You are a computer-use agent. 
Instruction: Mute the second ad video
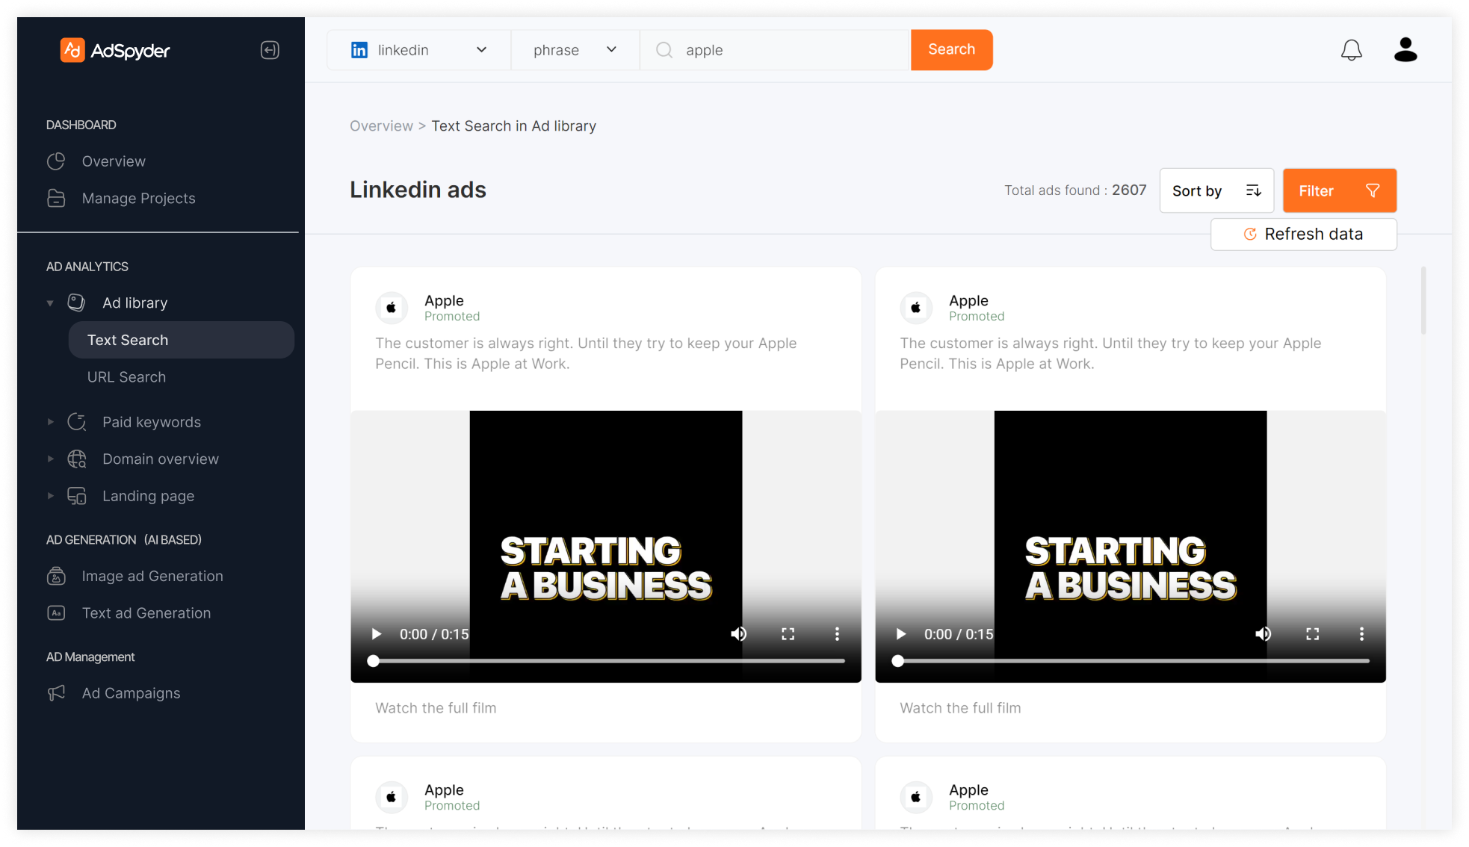coord(1263,634)
